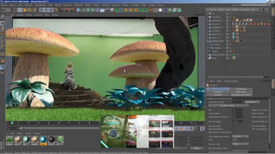Open the viewport Cámaras menu
275x154 pixels.
pos(20,15)
